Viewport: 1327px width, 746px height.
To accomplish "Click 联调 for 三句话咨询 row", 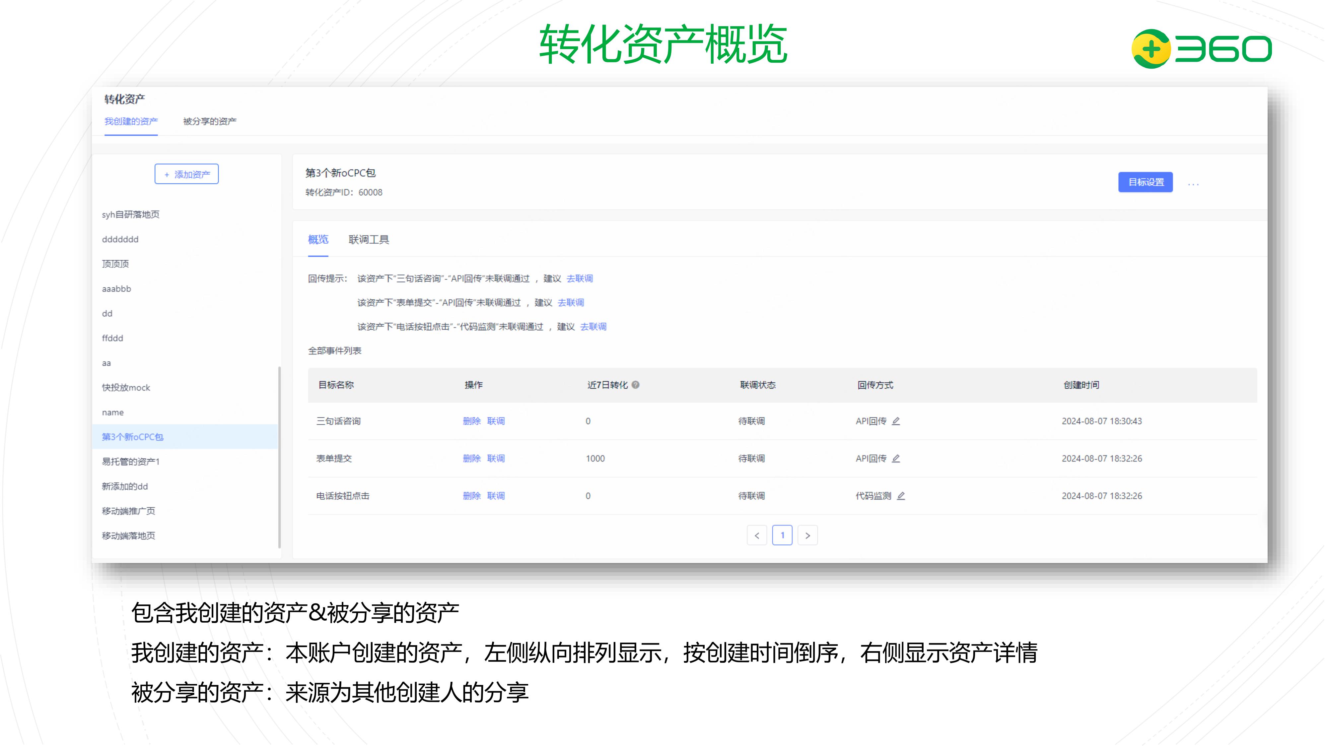I will click(496, 421).
